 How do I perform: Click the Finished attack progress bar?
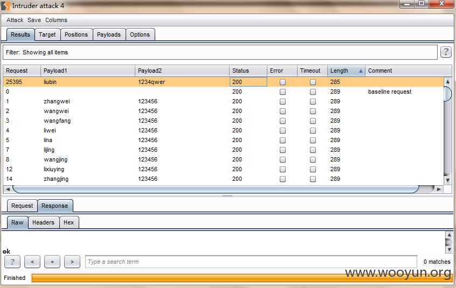pyautogui.click(x=241, y=278)
